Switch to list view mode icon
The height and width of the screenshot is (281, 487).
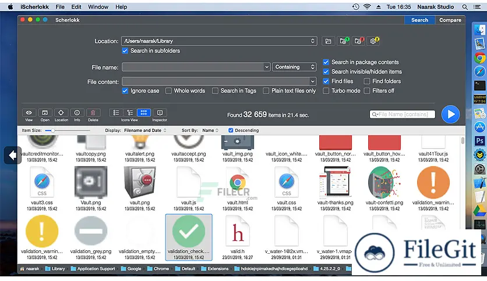[116, 113]
